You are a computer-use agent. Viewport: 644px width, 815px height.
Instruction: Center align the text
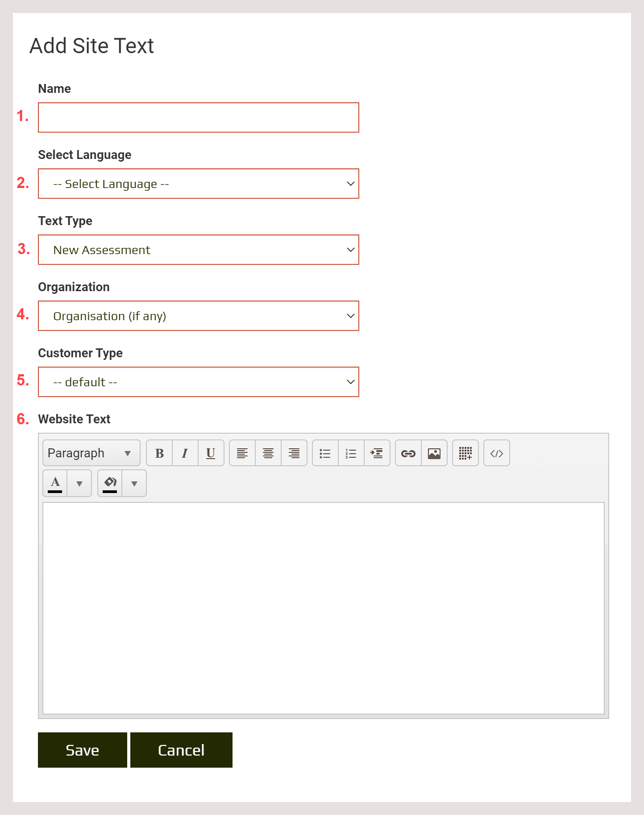268,453
